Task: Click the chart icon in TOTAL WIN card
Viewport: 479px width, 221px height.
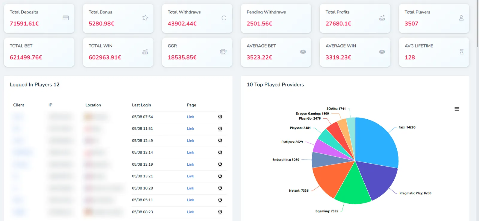Action: pyautogui.click(x=145, y=52)
